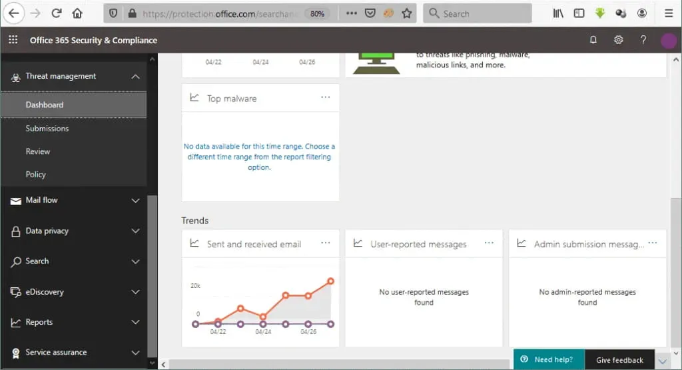Open notifications bell in Office header
This screenshot has width=682, height=370.
click(x=593, y=39)
